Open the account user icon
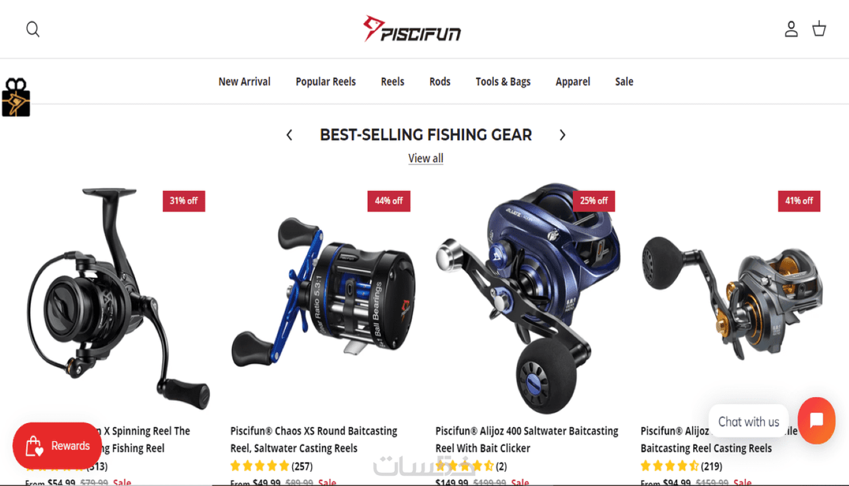849x486 pixels. pos(791,29)
